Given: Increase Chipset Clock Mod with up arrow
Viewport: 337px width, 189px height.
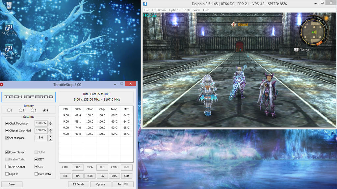Looking at the screenshot, I should [50, 129].
